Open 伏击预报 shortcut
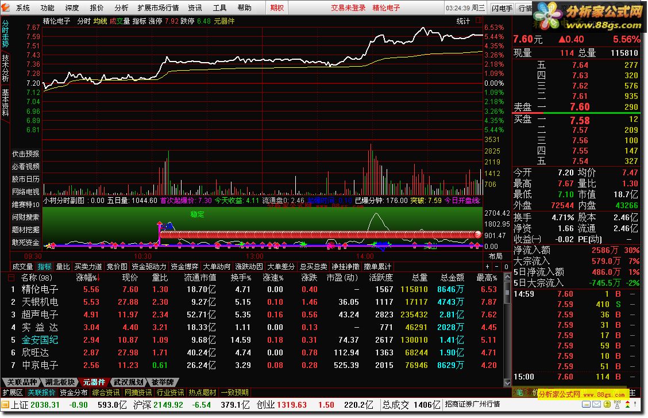This screenshot has height=418, width=648. 26,154
